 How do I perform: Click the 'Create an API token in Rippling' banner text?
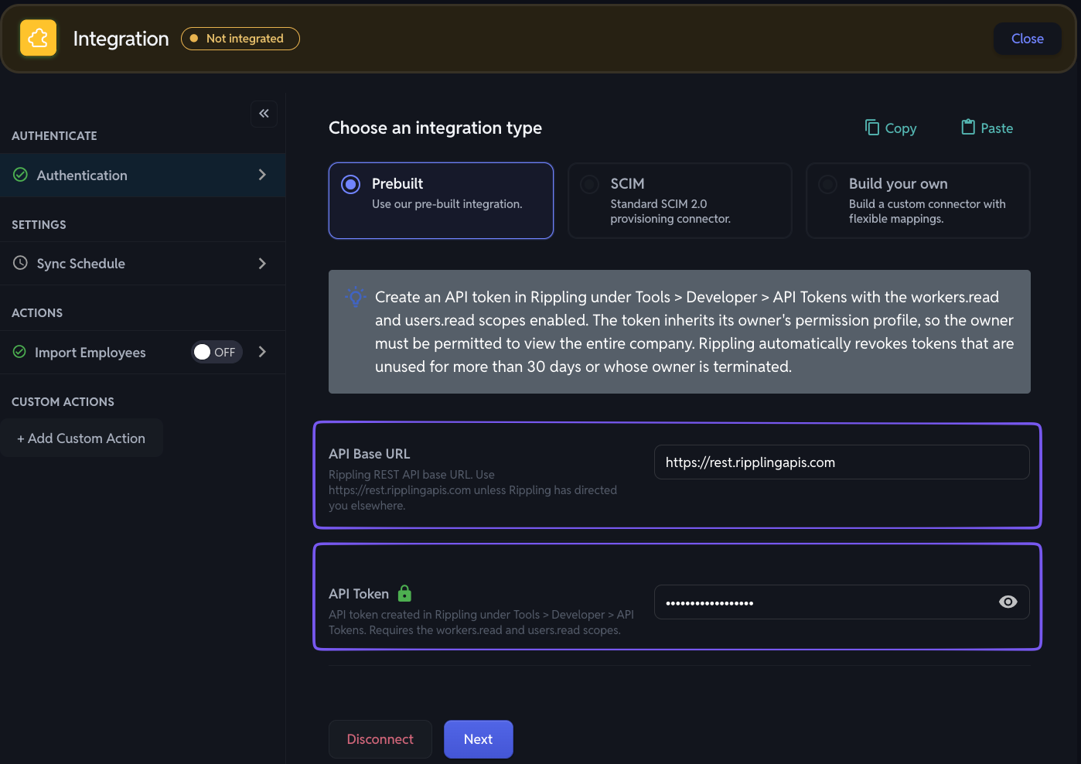pyautogui.click(x=694, y=332)
